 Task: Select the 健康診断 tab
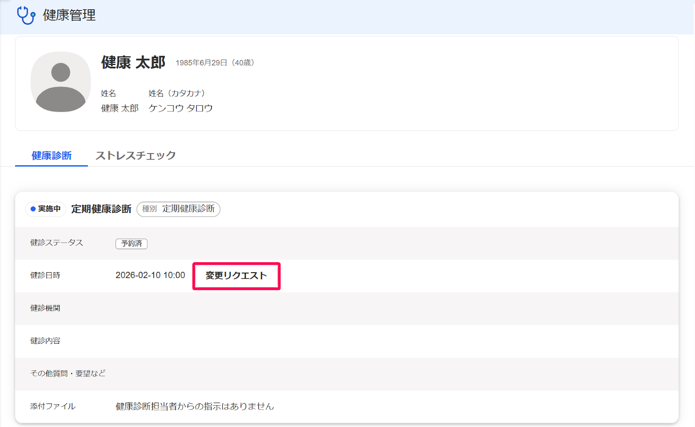coord(52,156)
